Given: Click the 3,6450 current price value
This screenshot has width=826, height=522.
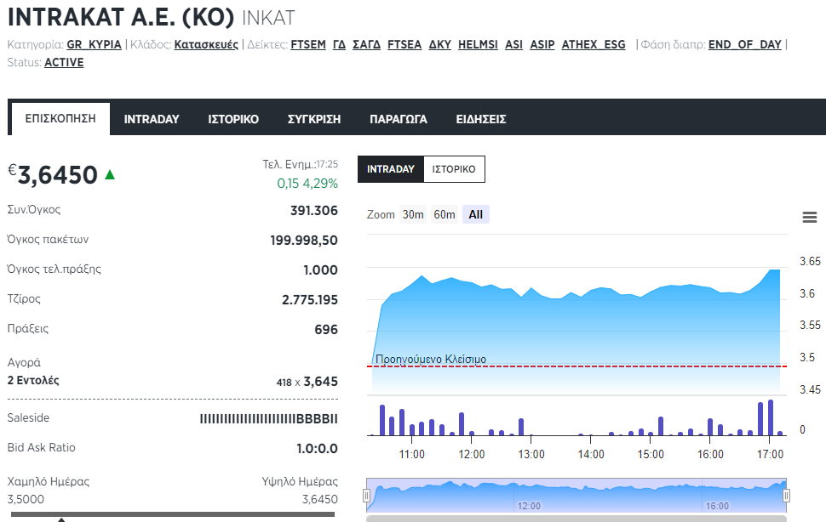Looking at the screenshot, I should tap(57, 175).
